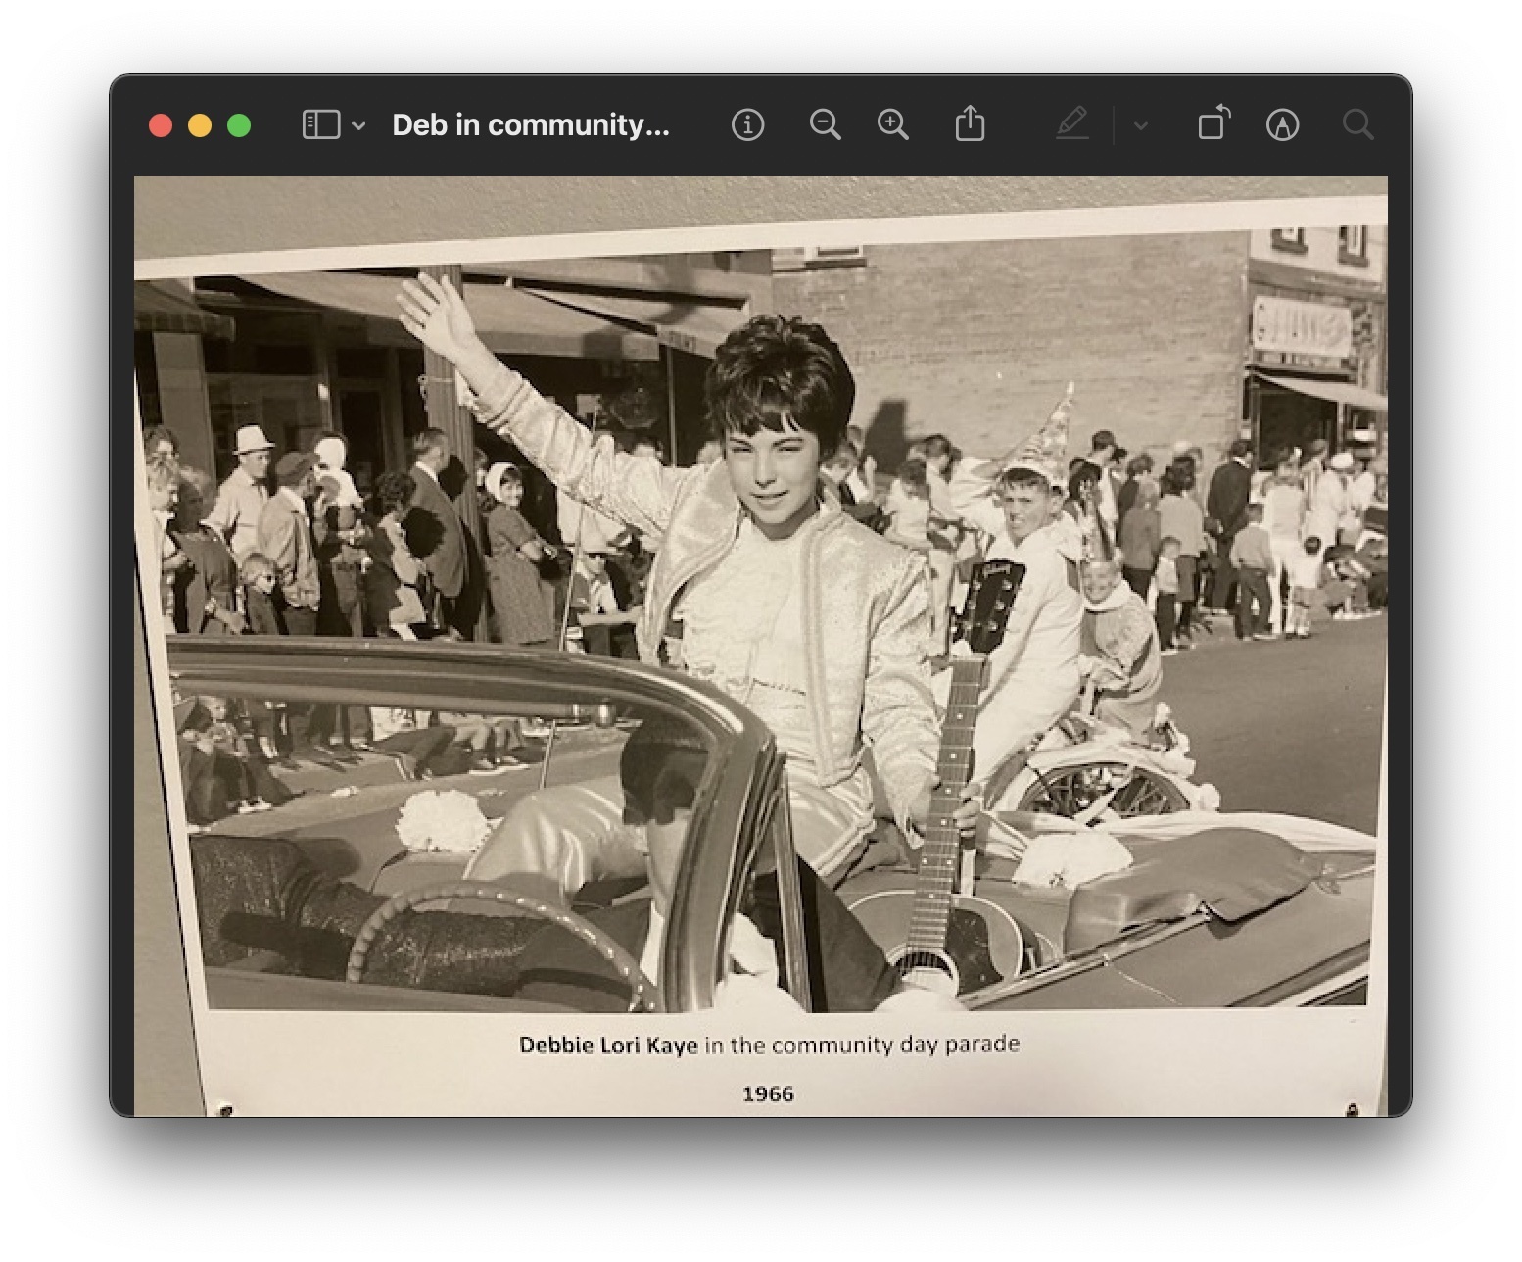Open the Inspector info panel
This screenshot has height=1262, width=1522.
(x=747, y=125)
